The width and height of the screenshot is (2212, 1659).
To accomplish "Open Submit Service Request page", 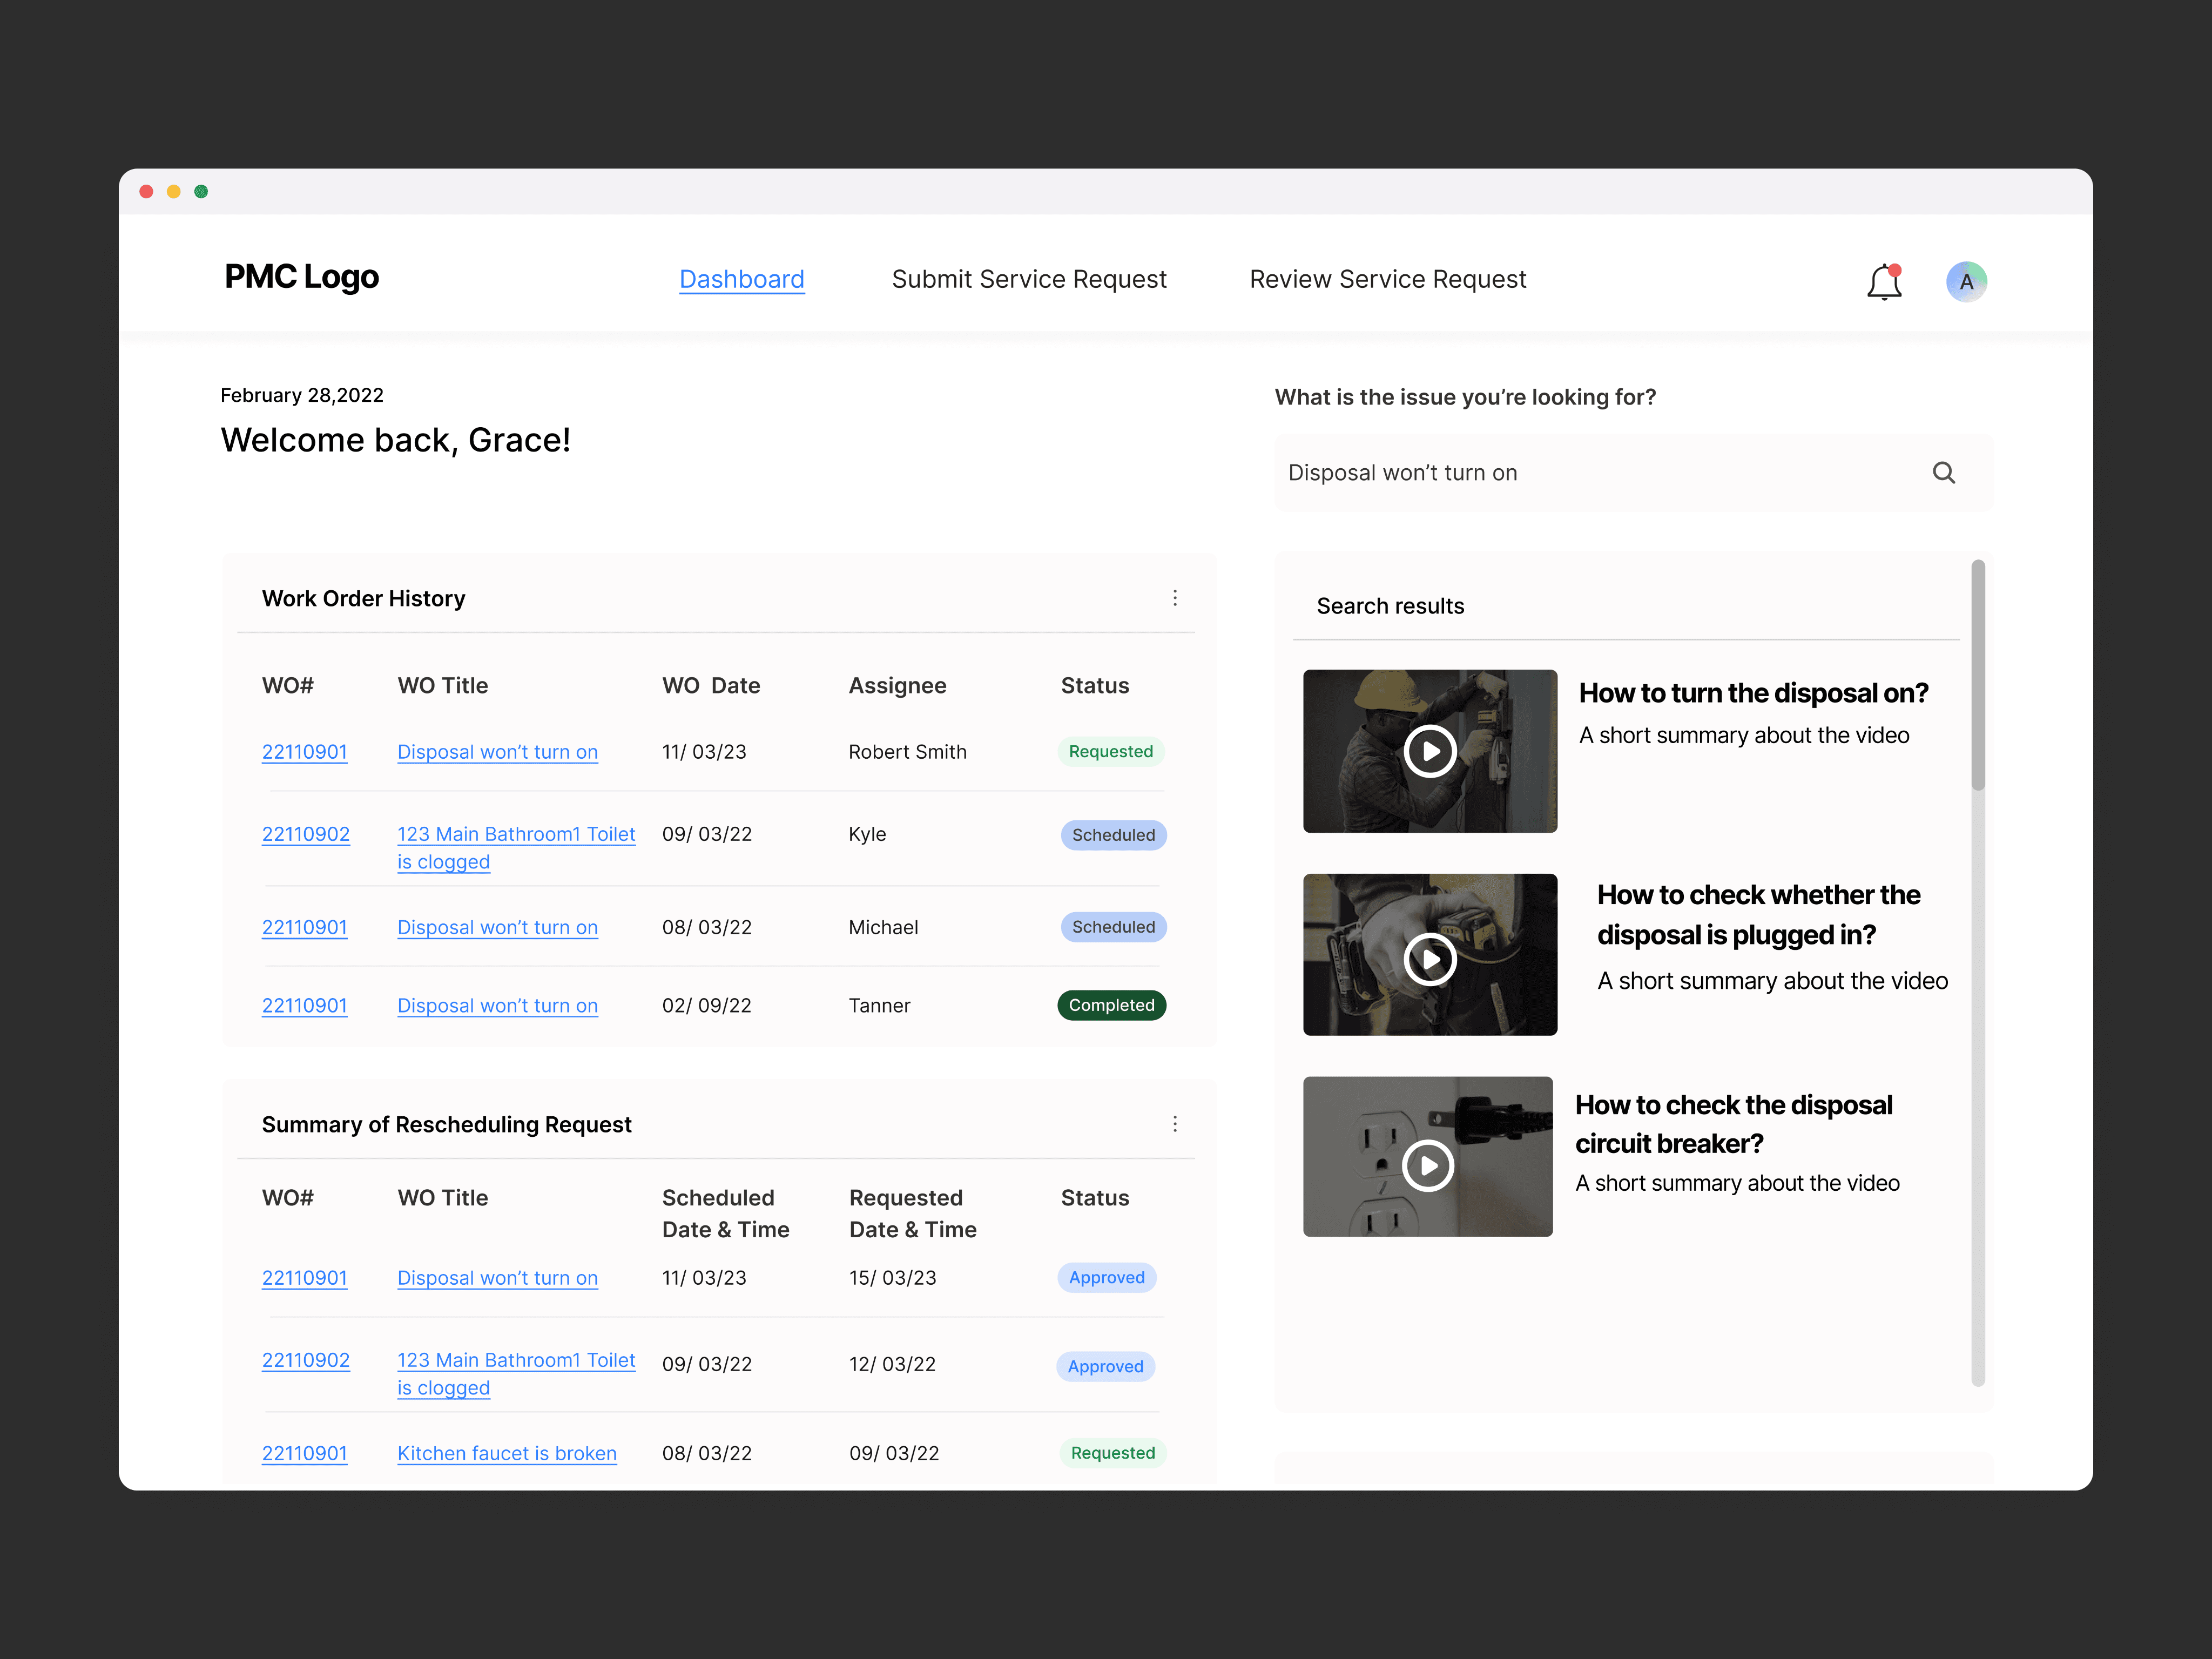I will [x=1028, y=279].
